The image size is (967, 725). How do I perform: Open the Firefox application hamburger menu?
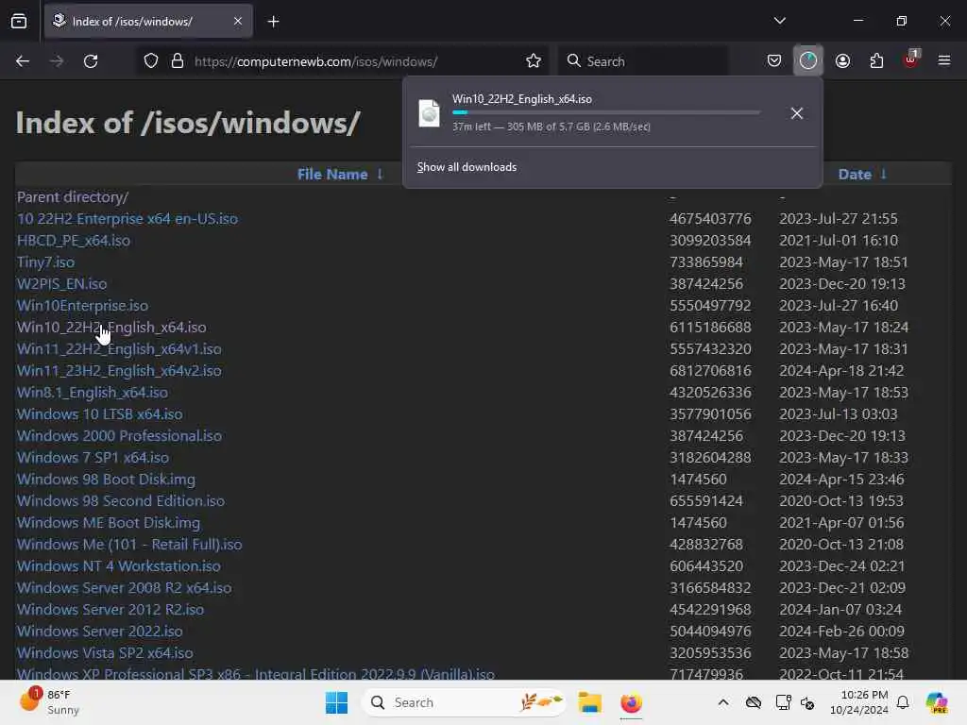tap(944, 60)
